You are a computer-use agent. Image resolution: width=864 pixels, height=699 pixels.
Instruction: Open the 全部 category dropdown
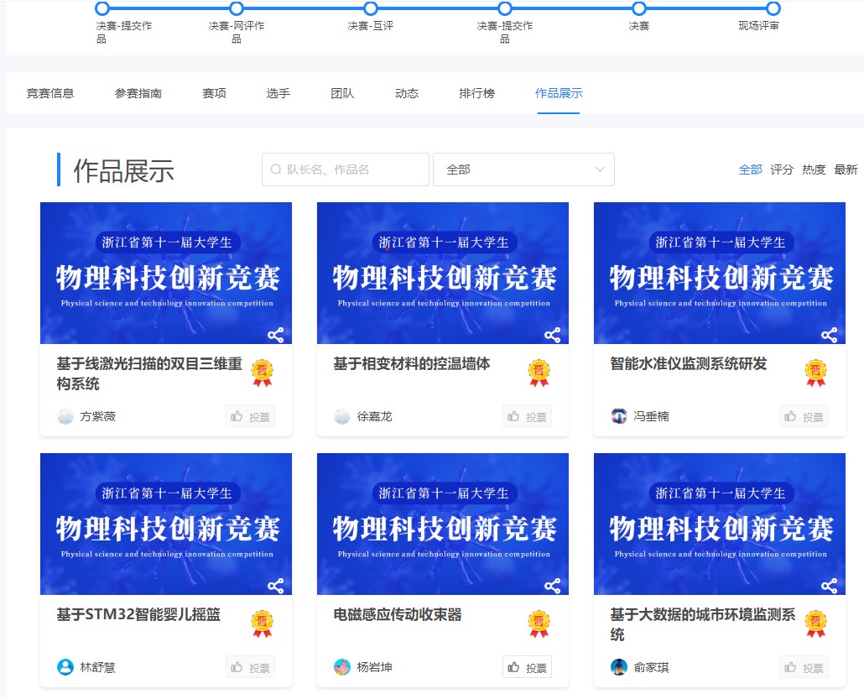(523, 170)
